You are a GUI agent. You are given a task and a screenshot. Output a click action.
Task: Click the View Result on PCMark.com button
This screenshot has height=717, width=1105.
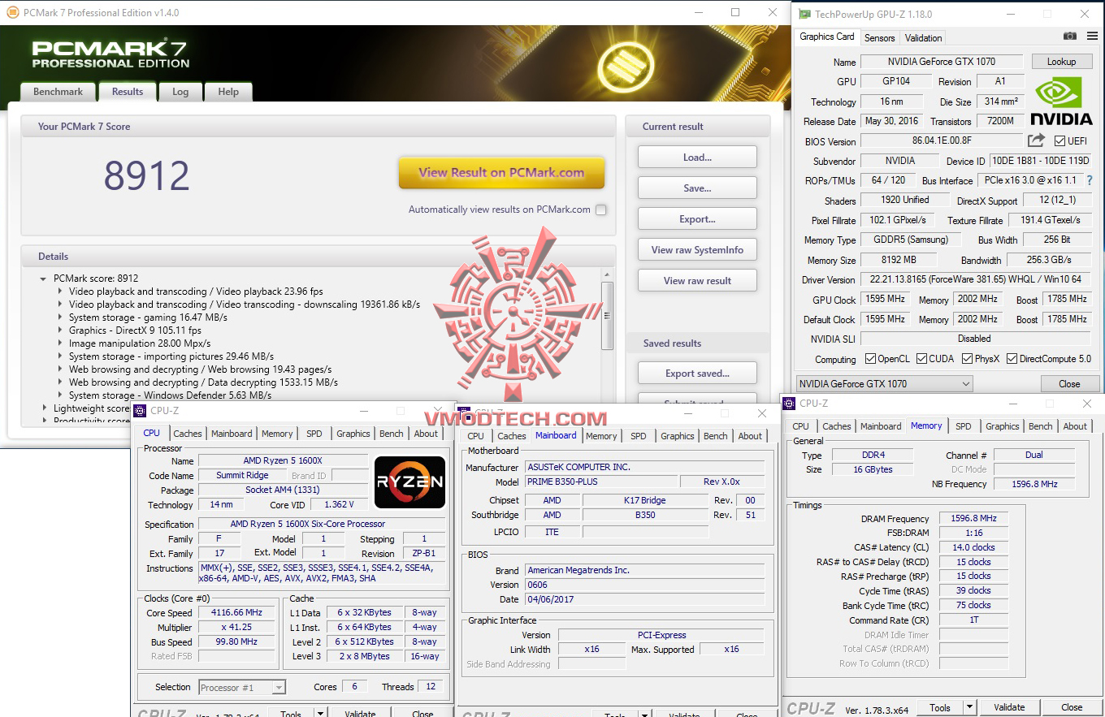(500, 173)
